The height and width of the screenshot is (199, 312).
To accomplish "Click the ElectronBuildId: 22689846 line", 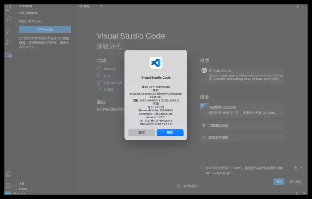I will point(156,110).
